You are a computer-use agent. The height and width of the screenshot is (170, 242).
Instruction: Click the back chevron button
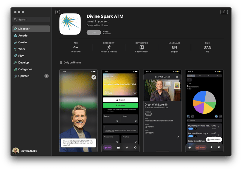[58, 12]
